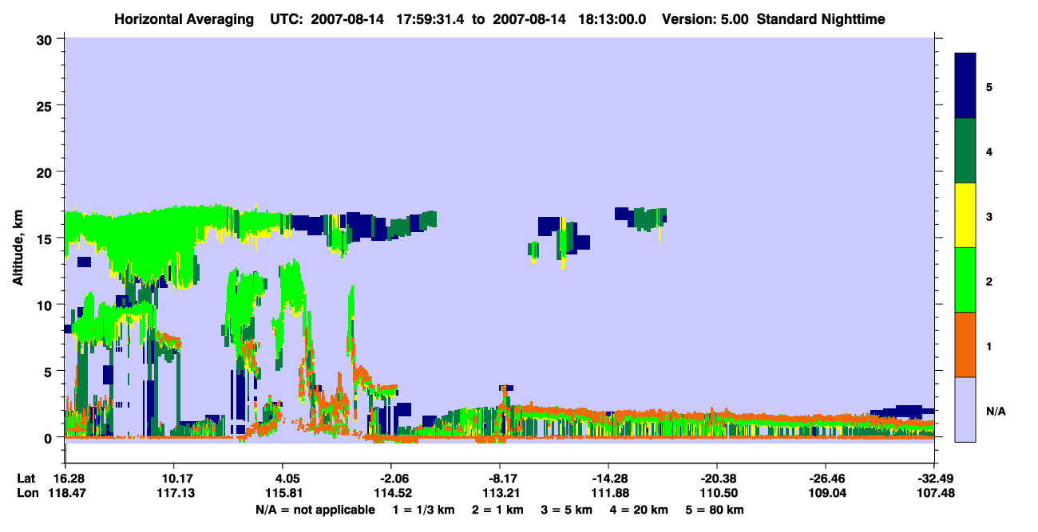The width and height of the screenshot is (1038, 532).
Task: Click latitude value -20.38
Action: pos(717,479)
